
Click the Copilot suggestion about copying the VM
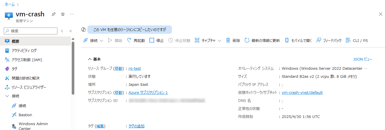[x=130, y=30]
